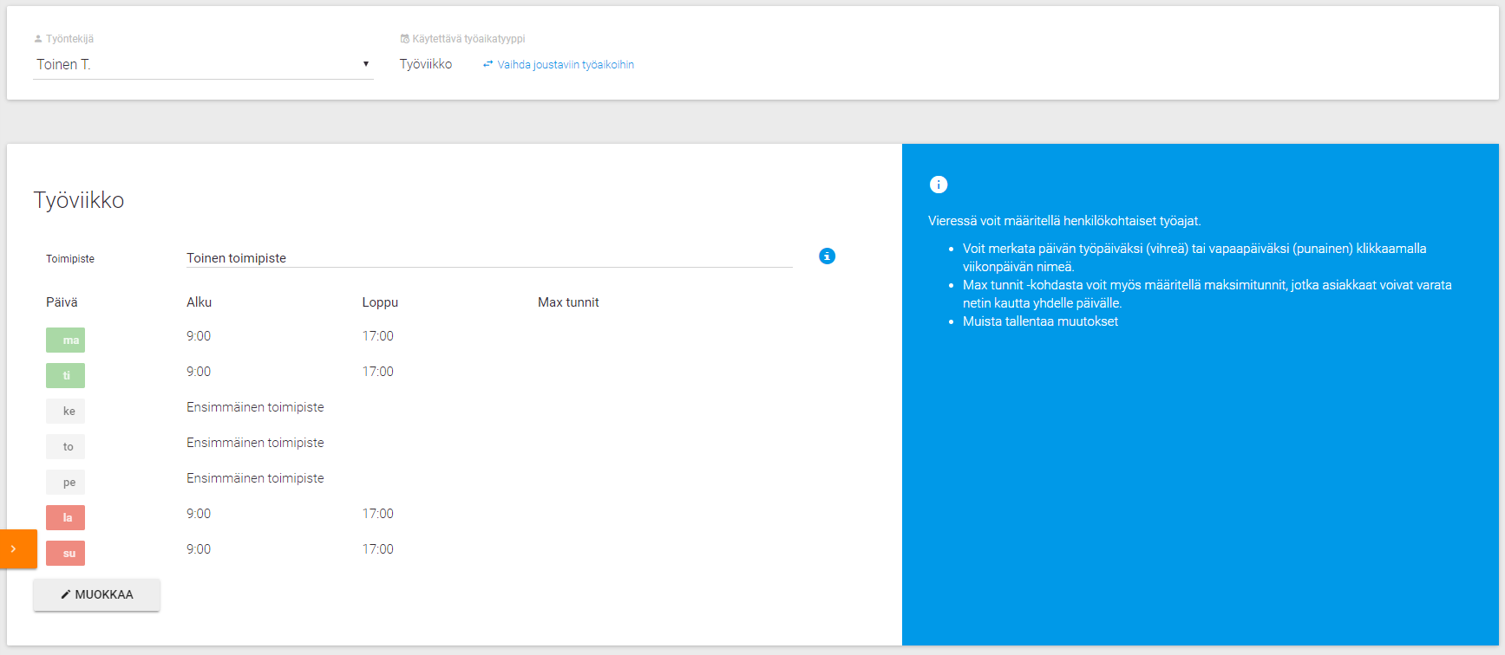Screen dimensions: 1505x655
Task: Click the Päivä column header
Action: pos(62,302)
